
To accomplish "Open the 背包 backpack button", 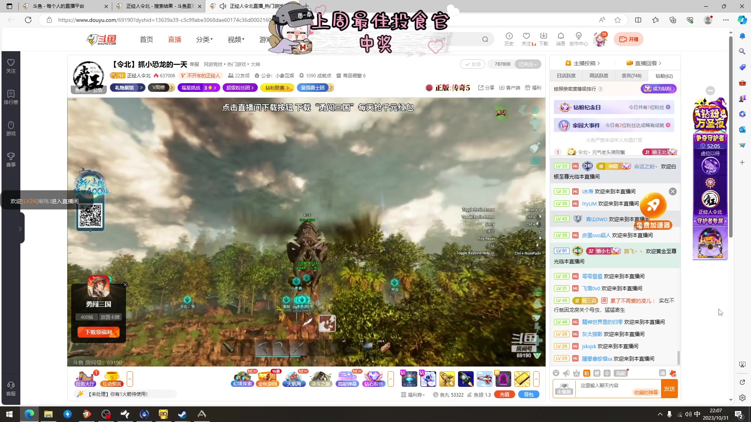I will 529,395.
